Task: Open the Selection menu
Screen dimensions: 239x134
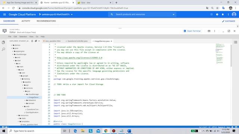Action: click(x=23, y=36)
